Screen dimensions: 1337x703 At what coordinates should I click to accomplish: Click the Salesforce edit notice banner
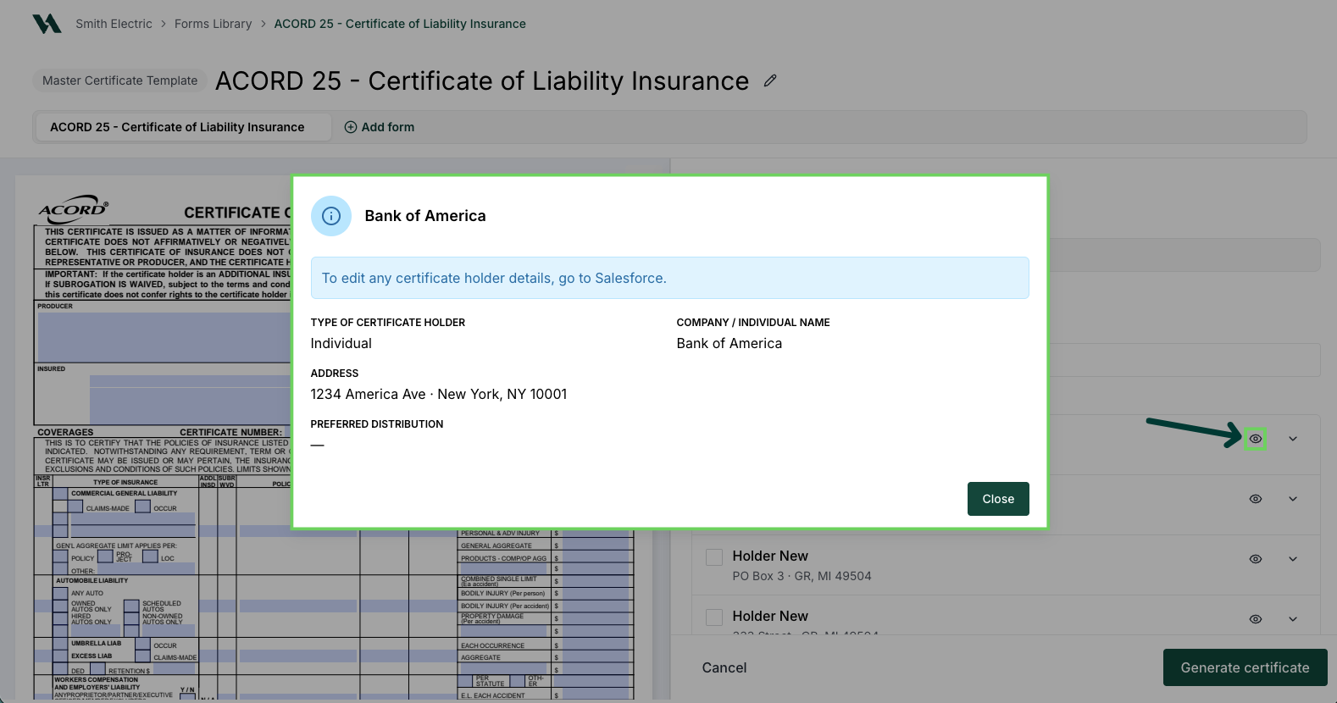click(x=670, y=278)
